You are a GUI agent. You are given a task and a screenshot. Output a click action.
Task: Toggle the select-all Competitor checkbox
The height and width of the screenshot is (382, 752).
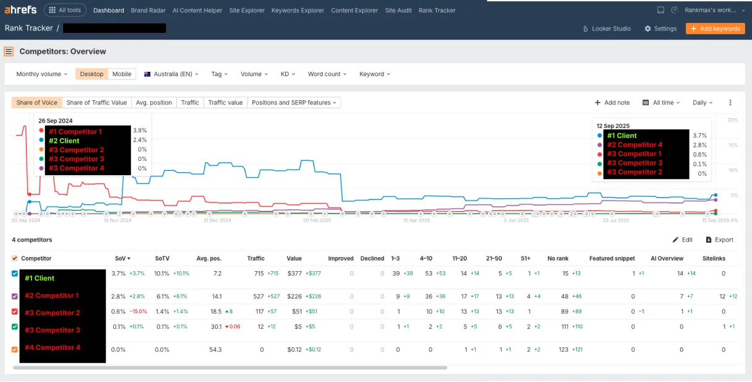(15, 258)
